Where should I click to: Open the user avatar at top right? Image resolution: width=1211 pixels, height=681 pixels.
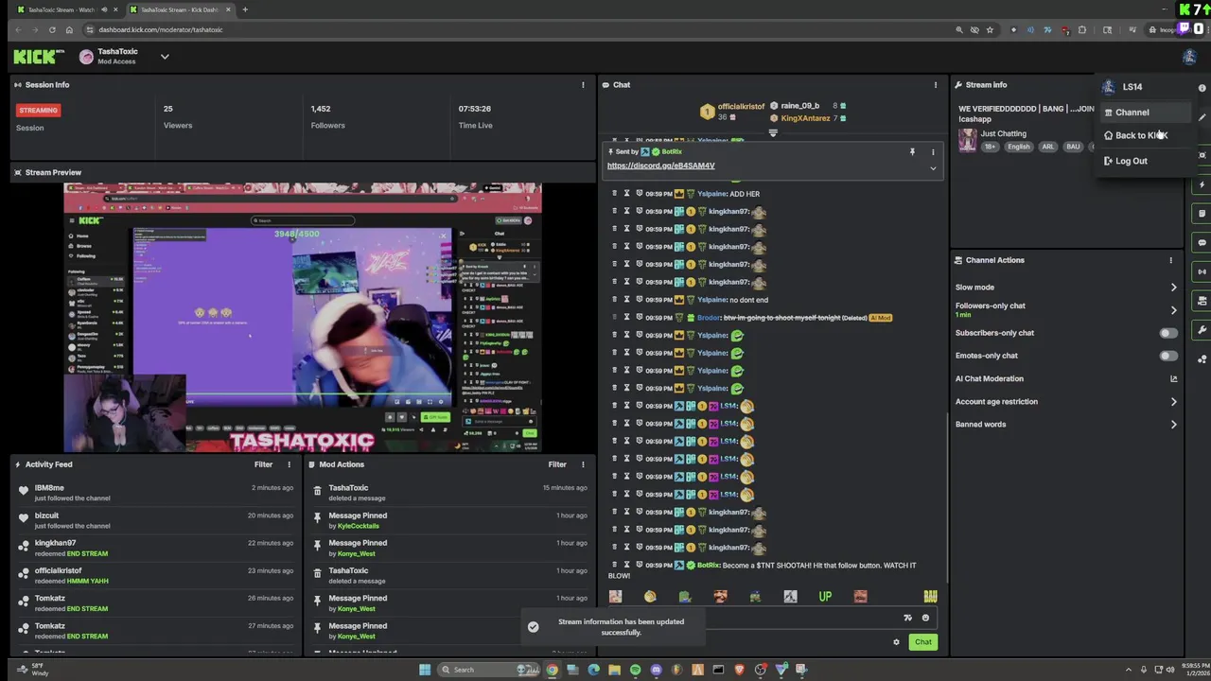pyautogui.click(x=1189, y=57)
